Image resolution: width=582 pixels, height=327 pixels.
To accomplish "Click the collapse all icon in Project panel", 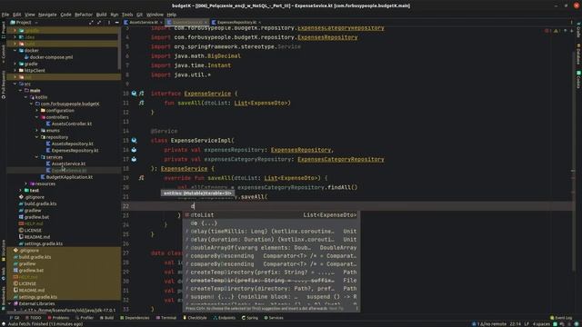I will pyautogui.click(x=99, y=23).
